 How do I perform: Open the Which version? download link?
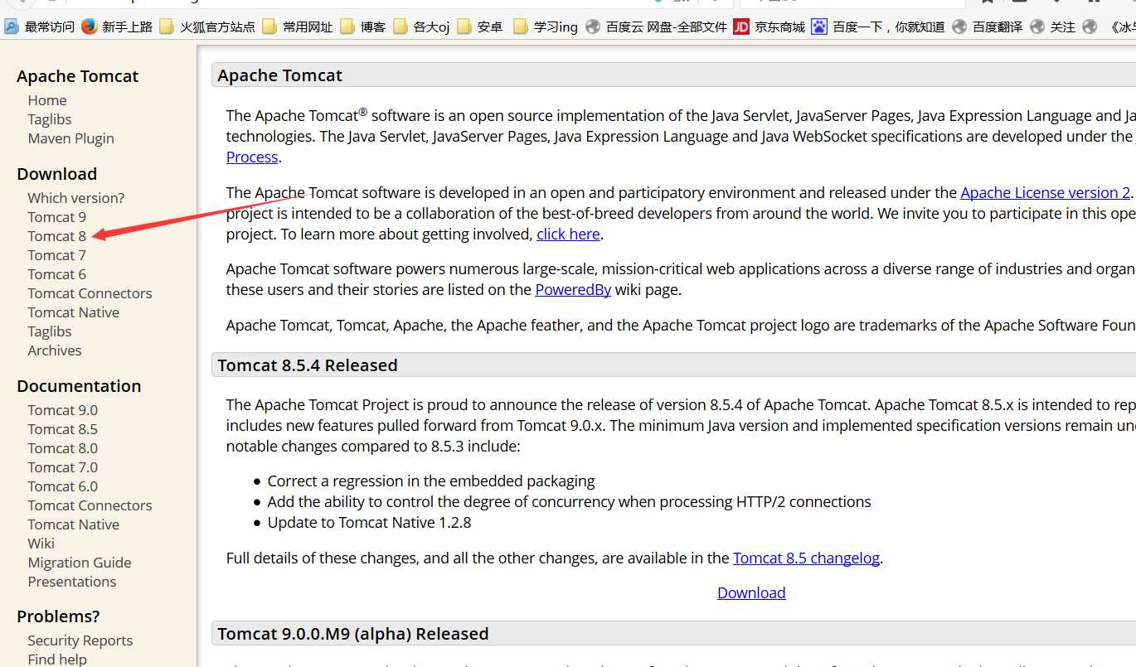click(x=76, y=198)
